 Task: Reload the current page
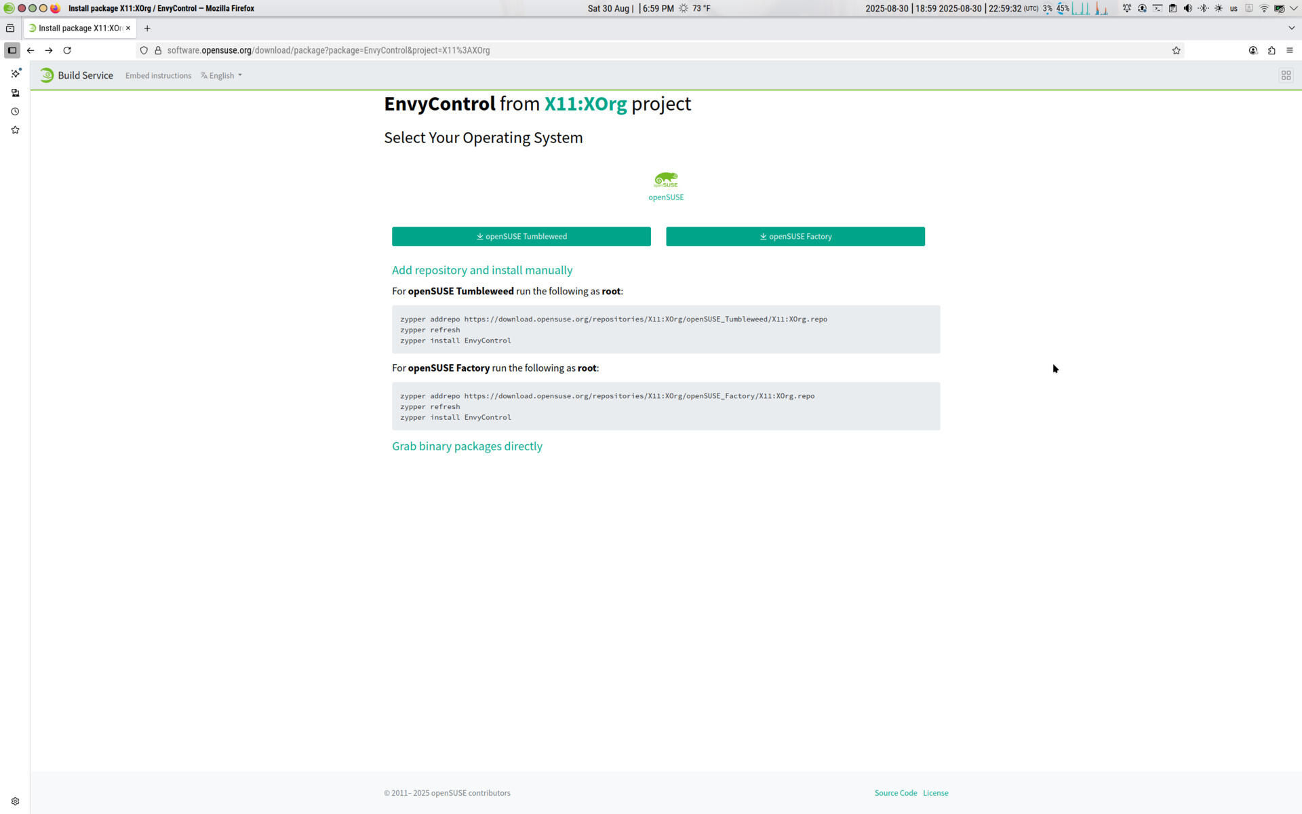point(67,50)
